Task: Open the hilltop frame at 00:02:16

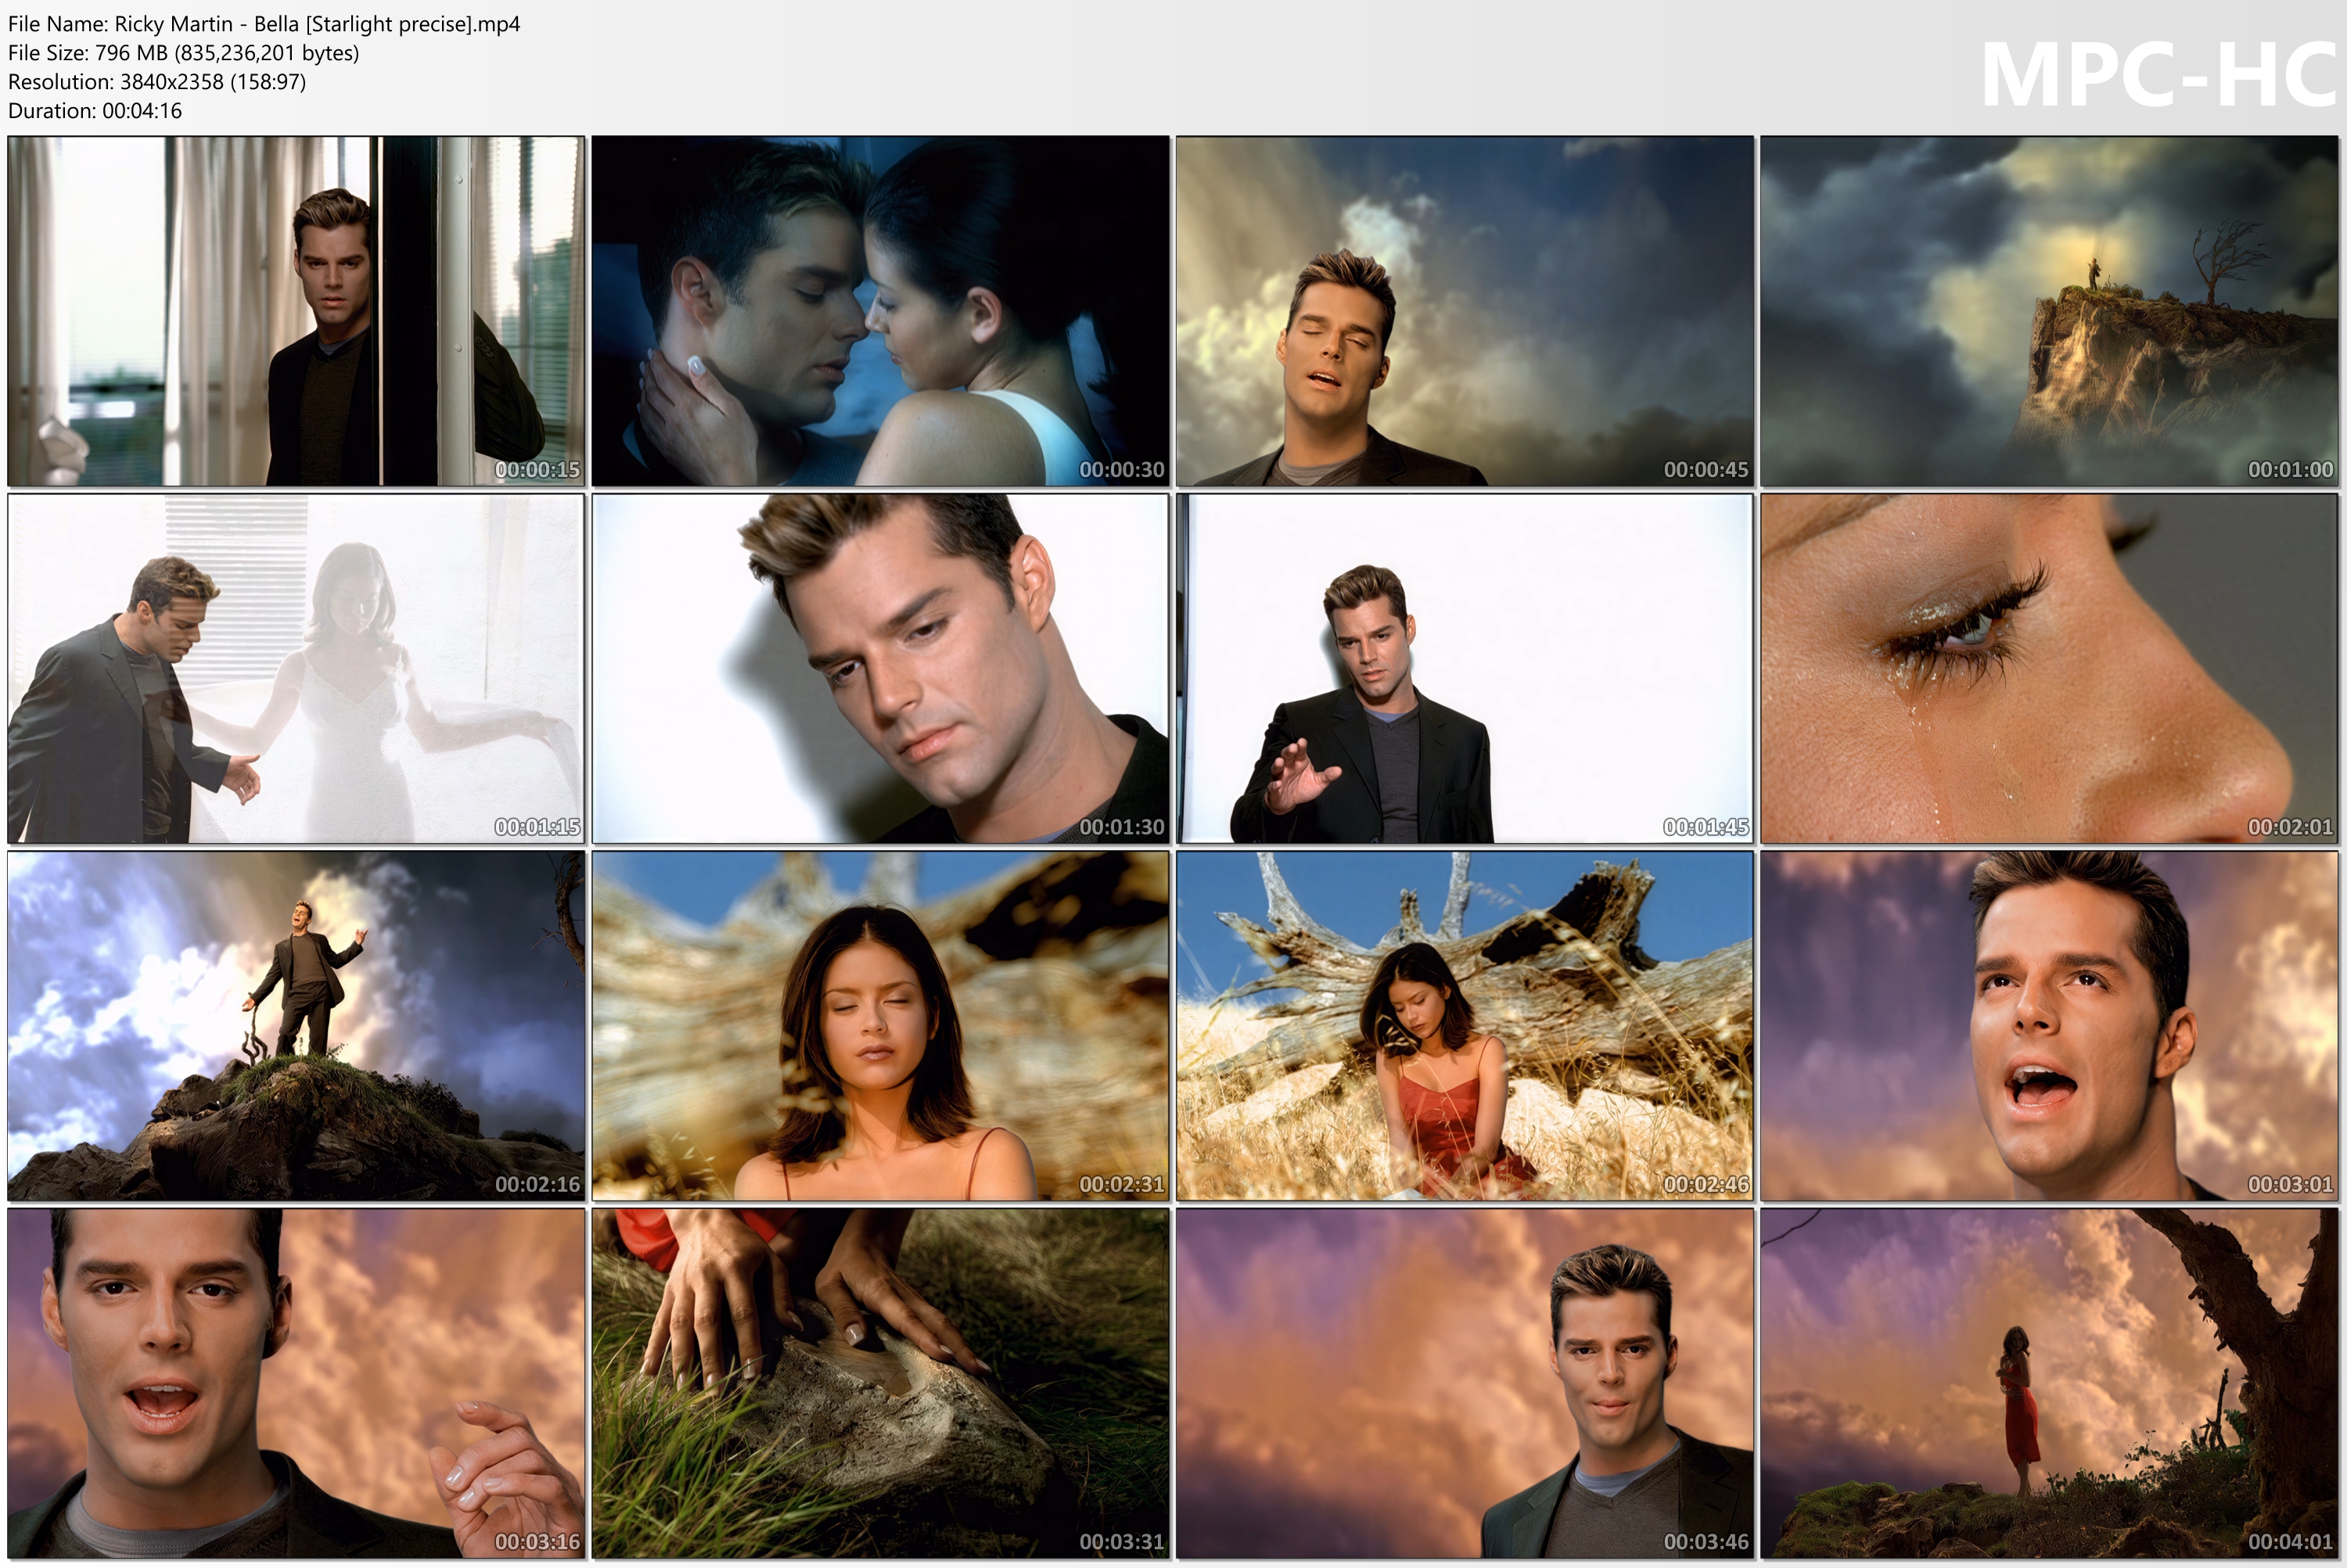Action: 297,1026
